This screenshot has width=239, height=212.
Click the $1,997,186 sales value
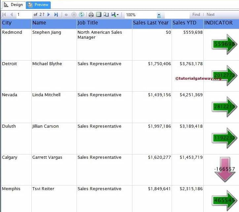pos(159,126)
